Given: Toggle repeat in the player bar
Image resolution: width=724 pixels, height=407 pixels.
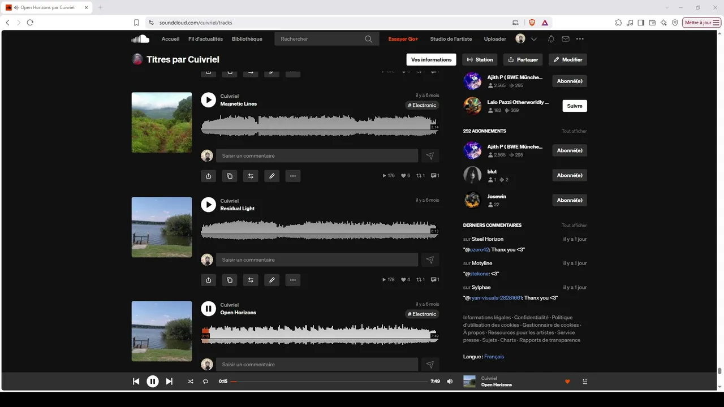Looking at the screenshot, I should [x=205, y=382].
